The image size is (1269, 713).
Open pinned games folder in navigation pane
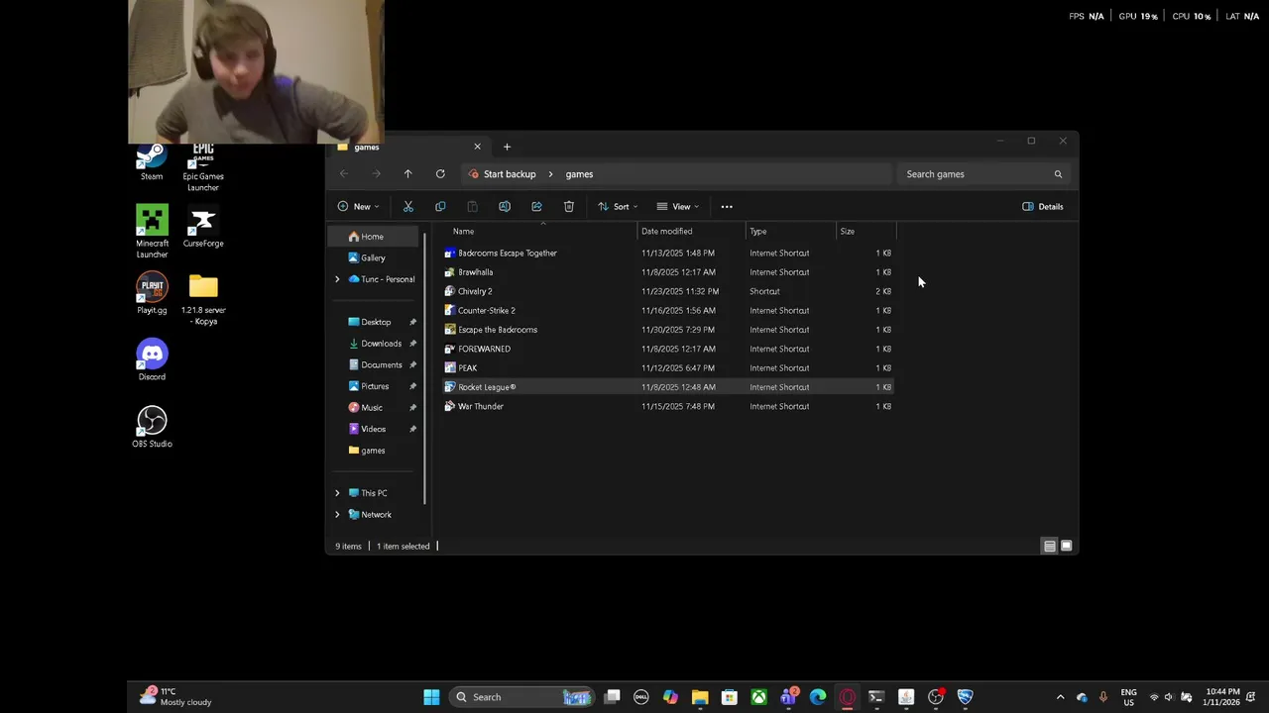(375, 451)
